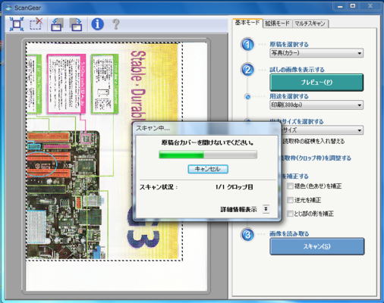Expand 詳細情報表示 in scan dialog
Screen dimensions: 384x303
(266, 209)
